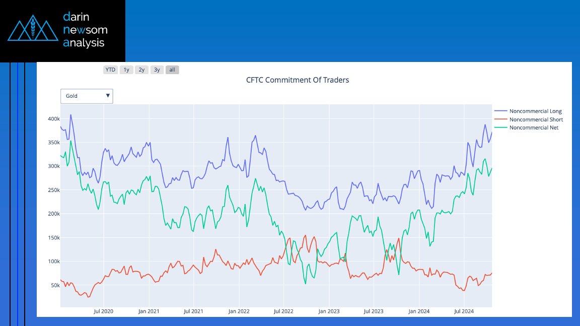Screen dimensions: 580x326
Task: Click the '400k' y-axis tick label
Action: click(53, 119)
